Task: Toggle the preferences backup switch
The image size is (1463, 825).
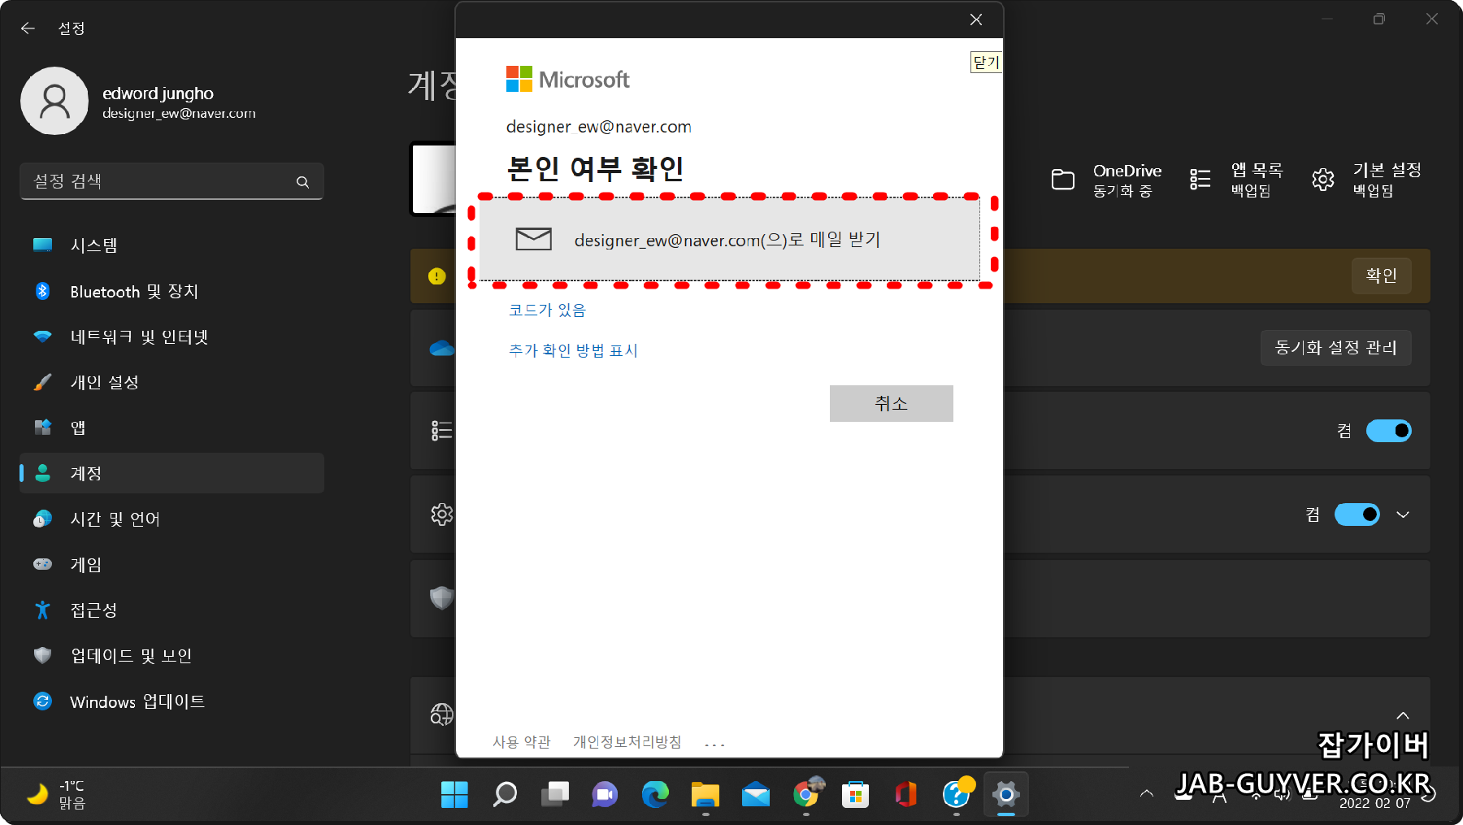Action: click(1357, 515)
